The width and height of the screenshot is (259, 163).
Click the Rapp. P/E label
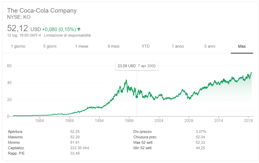(x=16, y=153)
